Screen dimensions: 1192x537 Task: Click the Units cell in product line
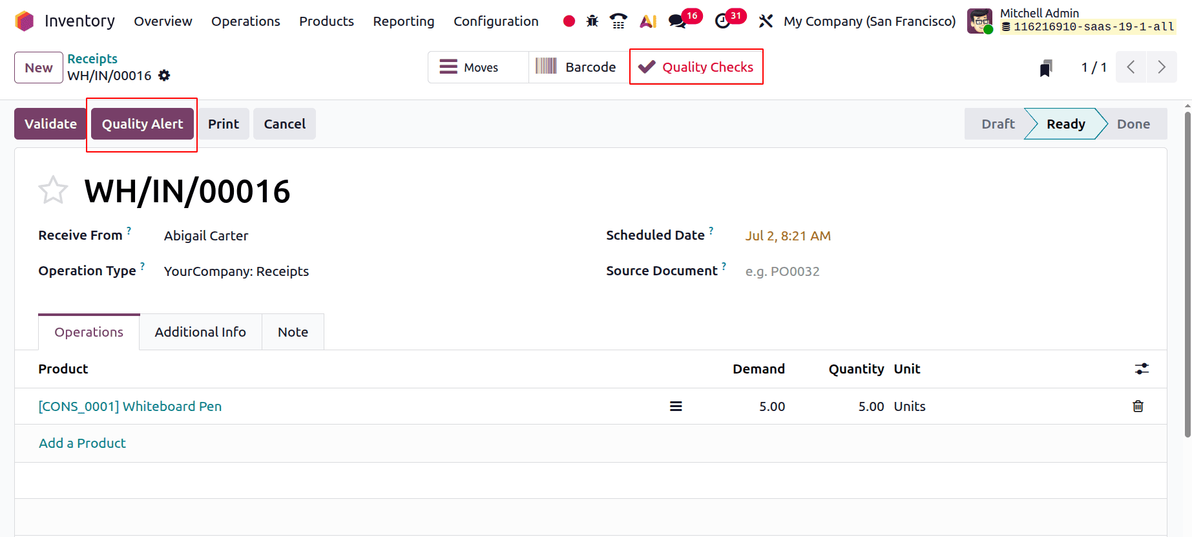(x=910, y=406)
